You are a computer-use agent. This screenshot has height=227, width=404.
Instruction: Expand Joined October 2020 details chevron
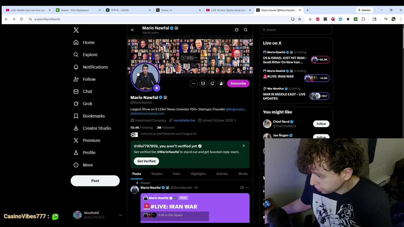click(x=235, y=120)
